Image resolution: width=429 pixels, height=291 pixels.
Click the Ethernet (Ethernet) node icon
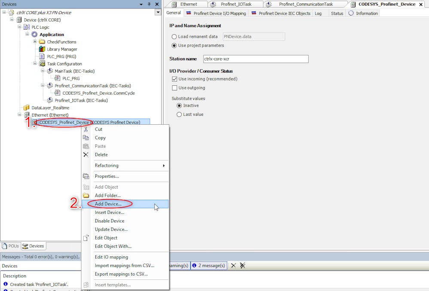point(27,115)
